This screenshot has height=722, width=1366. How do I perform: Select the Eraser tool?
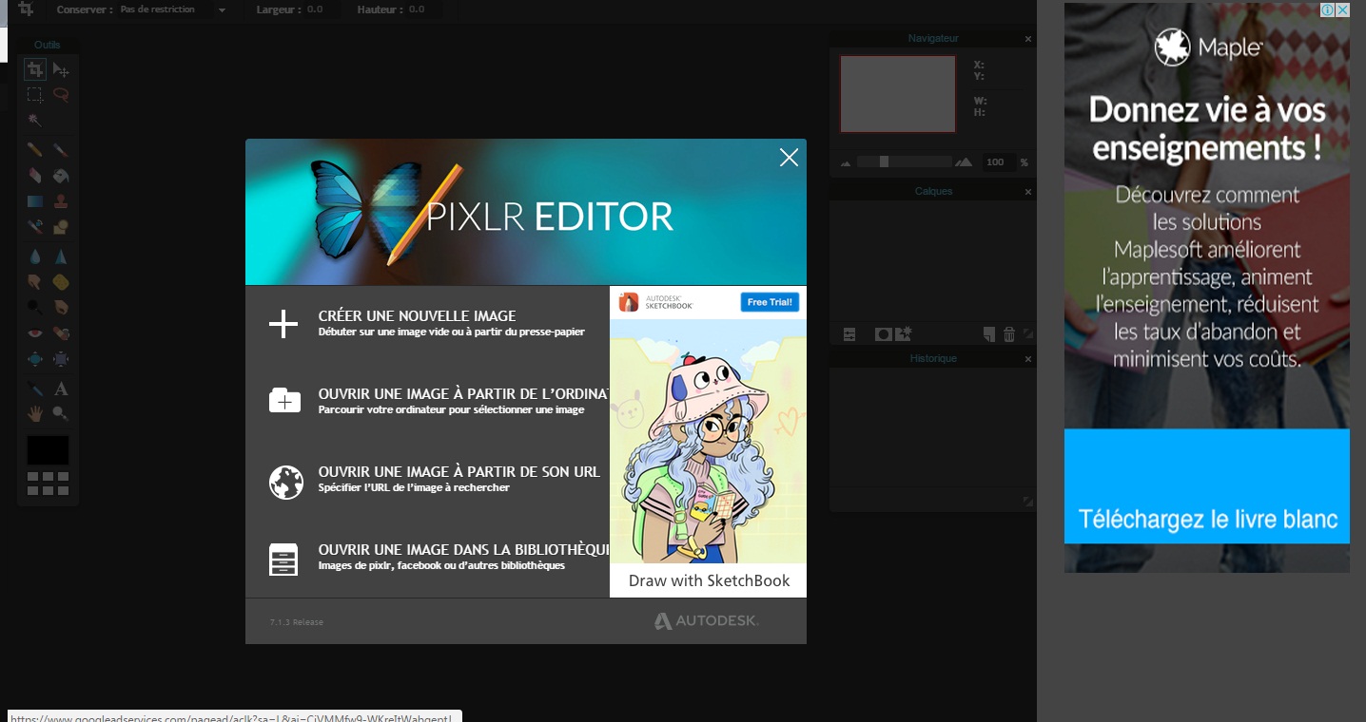click(34, 176)
